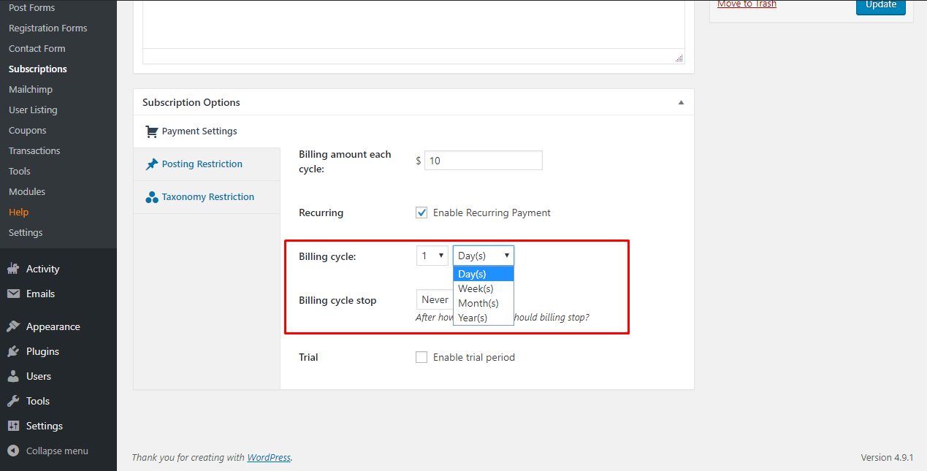Choose Month(s) from the dropdown list
Viewport: 927px width, 471px height.
[x=484, y=303]
